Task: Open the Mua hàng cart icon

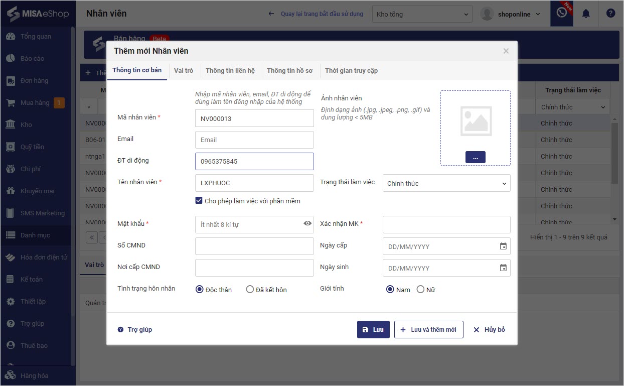Action: [11, 103]
